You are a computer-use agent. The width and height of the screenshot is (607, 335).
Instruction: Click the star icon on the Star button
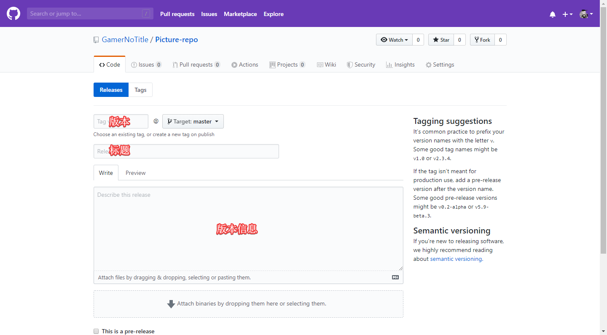pyautogui.click(x=435, y=39)
